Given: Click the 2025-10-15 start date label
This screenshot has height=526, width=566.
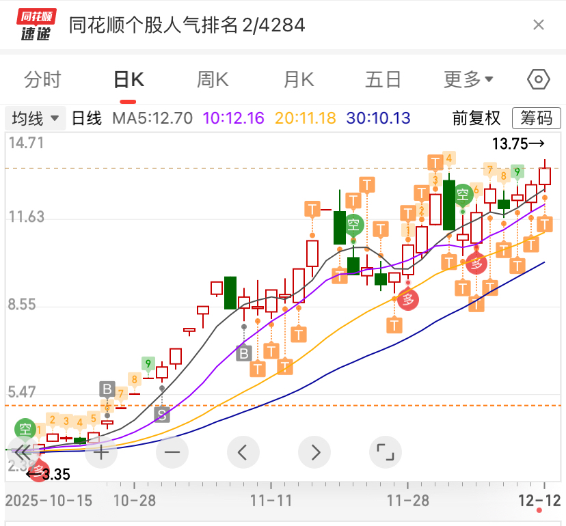Looking at the screenshot, I should tap(49, 501).
